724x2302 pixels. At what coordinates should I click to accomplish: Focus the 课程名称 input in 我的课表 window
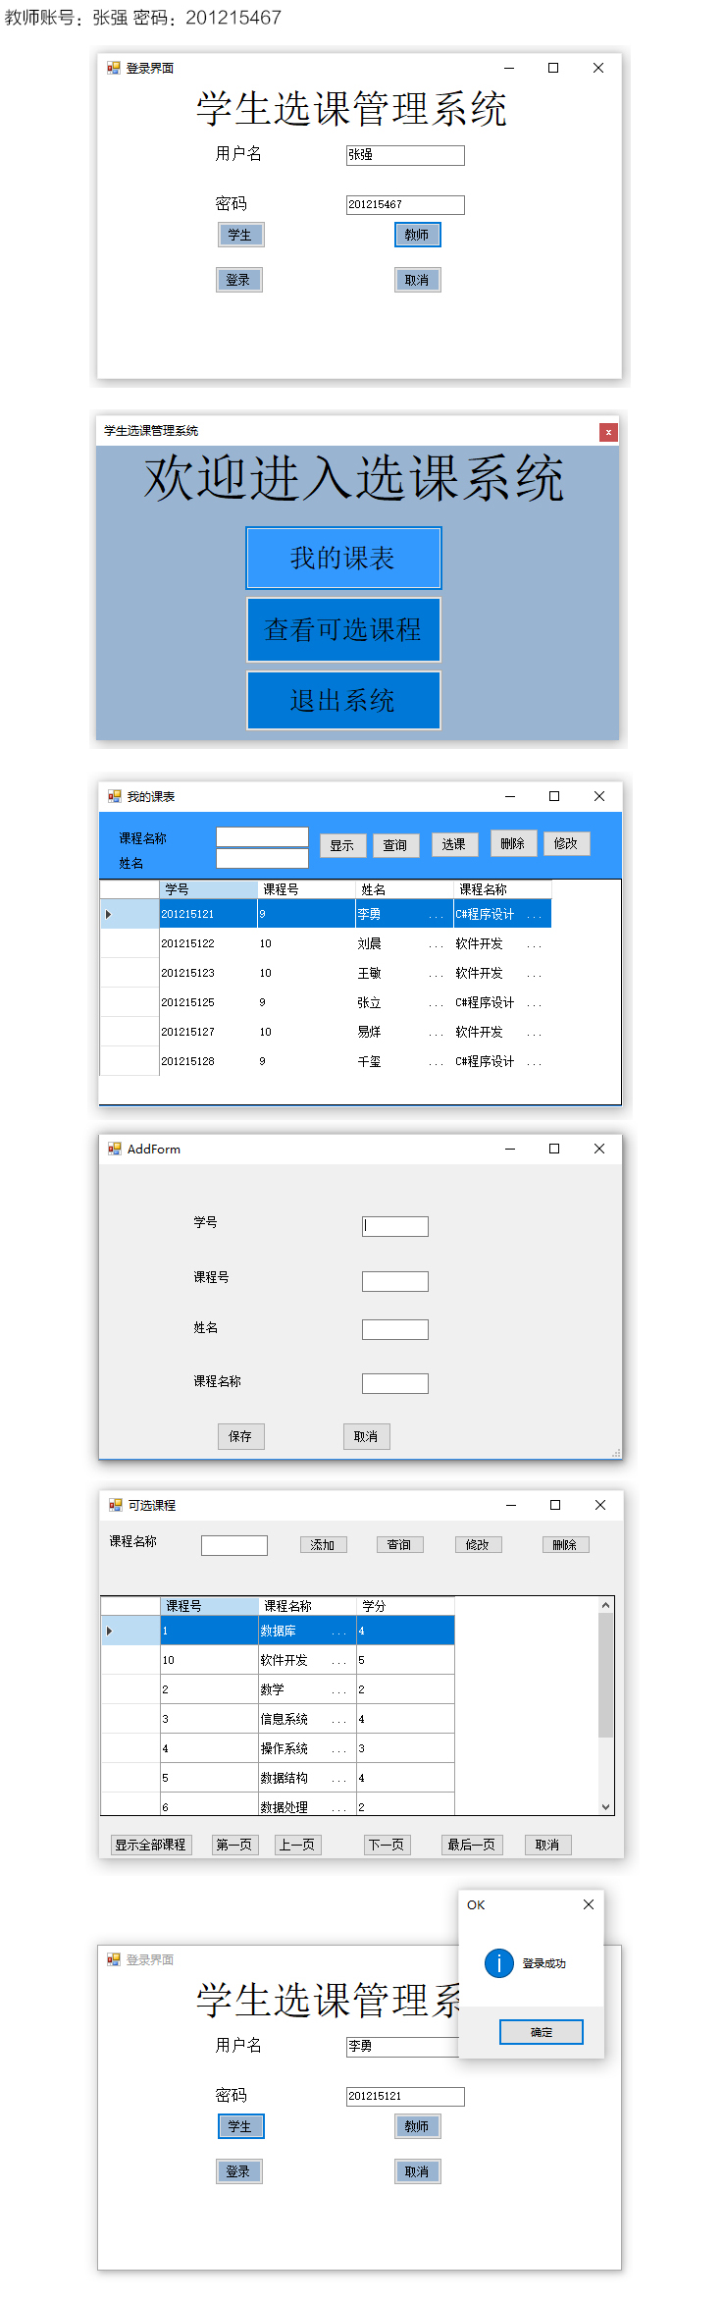(x=262, y=836)
